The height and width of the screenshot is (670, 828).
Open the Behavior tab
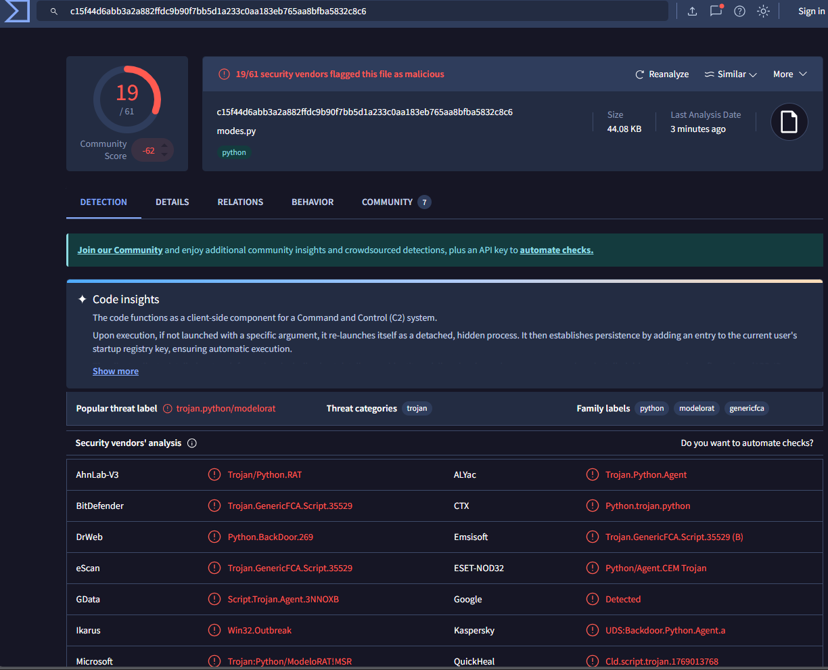pyautogui.click(x=313, y=202)
